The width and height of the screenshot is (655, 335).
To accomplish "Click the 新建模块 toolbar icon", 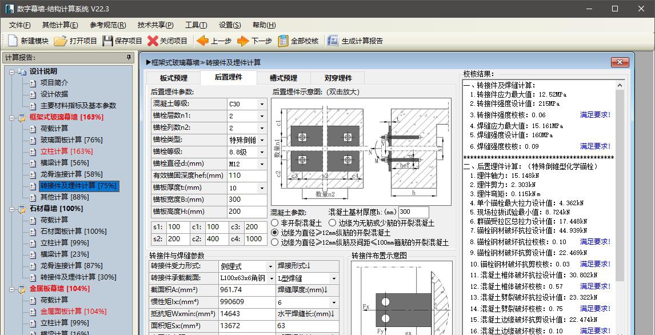I will 13,41.
